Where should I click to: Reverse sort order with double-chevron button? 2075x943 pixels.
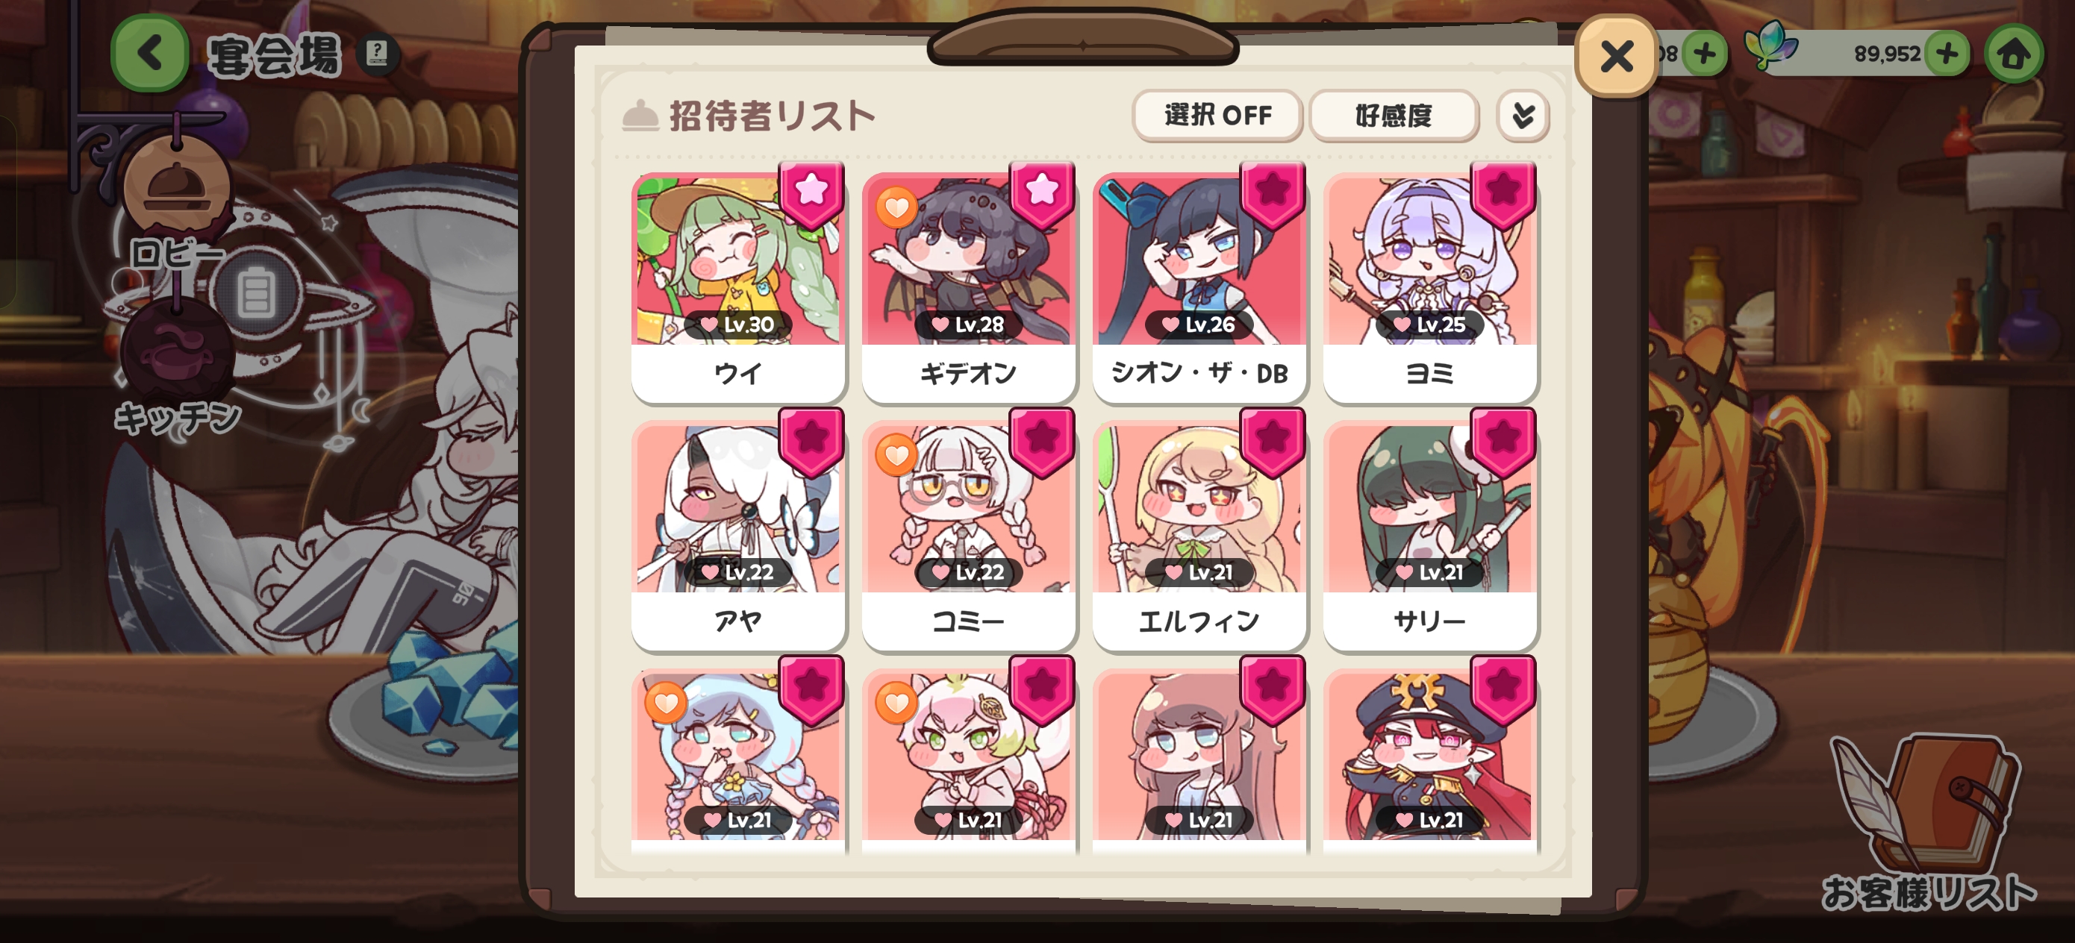(1523, 116)
